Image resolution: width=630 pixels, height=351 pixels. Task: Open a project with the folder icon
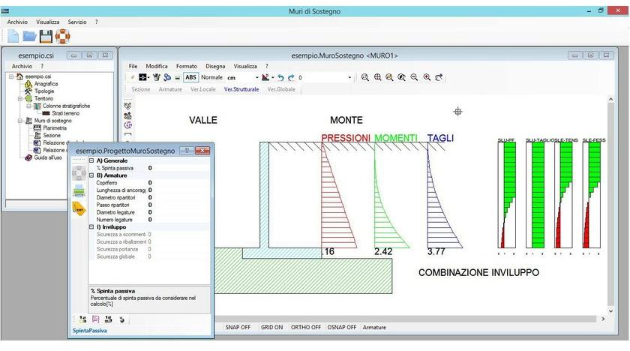[x=29, y=36]
